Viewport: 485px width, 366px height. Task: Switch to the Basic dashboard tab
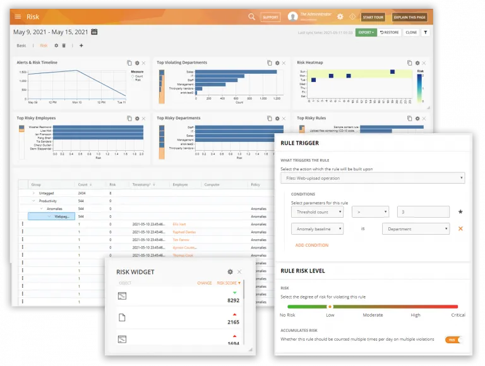coord(21,45)
